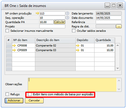
Task: Click the empty Referência field
Action: (x=109, y=22)
